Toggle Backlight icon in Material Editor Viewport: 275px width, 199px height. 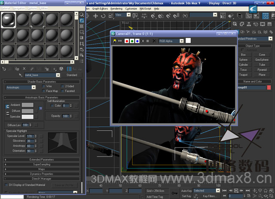pos(82,20)
